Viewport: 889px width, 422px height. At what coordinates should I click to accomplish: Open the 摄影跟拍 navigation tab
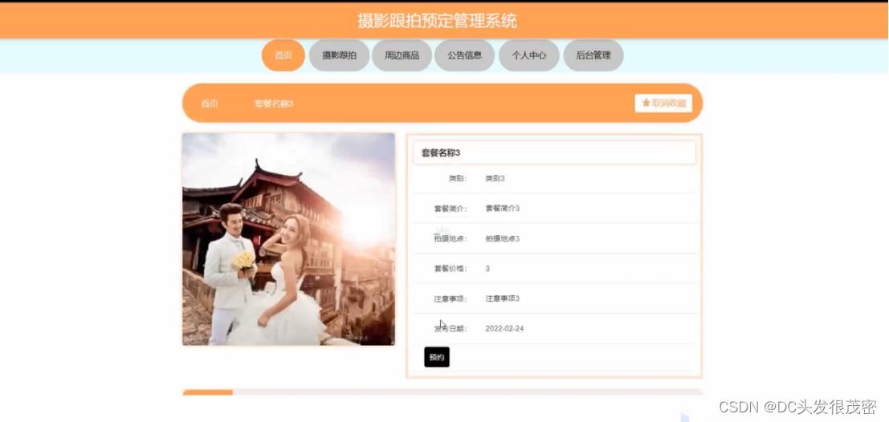click(339, 55)
